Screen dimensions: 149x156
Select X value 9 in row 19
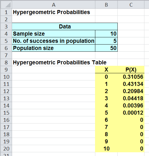pyautogui.click(x=106, y=141)
